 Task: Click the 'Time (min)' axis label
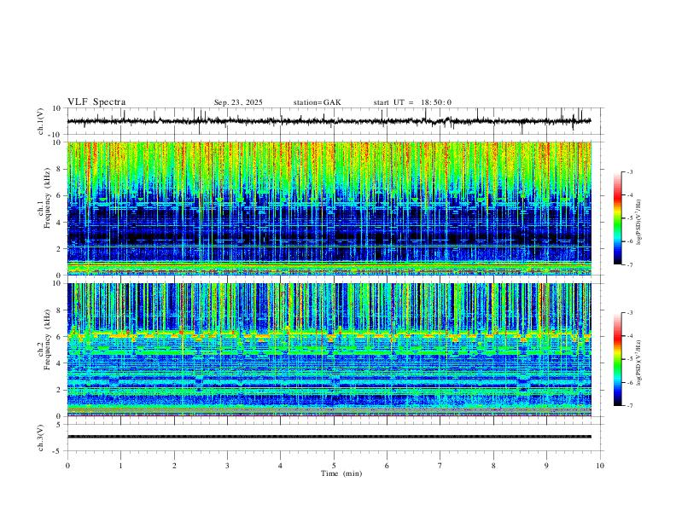[341, 473]
